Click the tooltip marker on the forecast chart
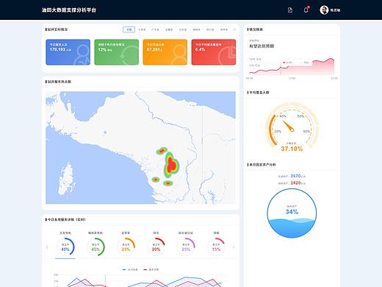This screenshot has width=382, height=287. tap(281, 68)
